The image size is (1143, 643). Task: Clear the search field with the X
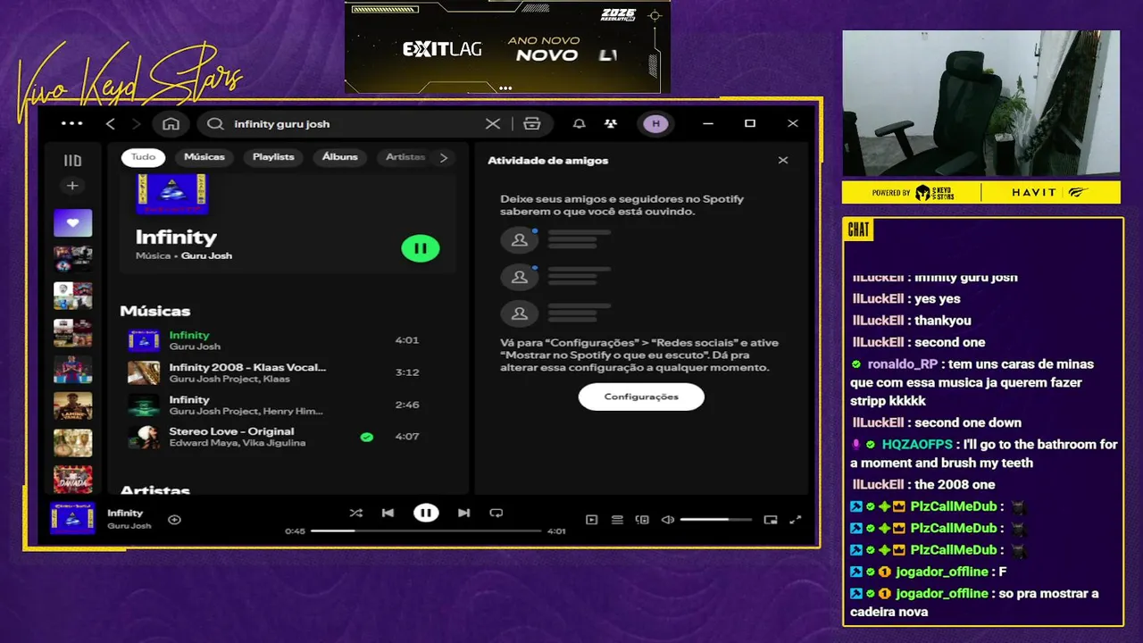pos(492,123)
